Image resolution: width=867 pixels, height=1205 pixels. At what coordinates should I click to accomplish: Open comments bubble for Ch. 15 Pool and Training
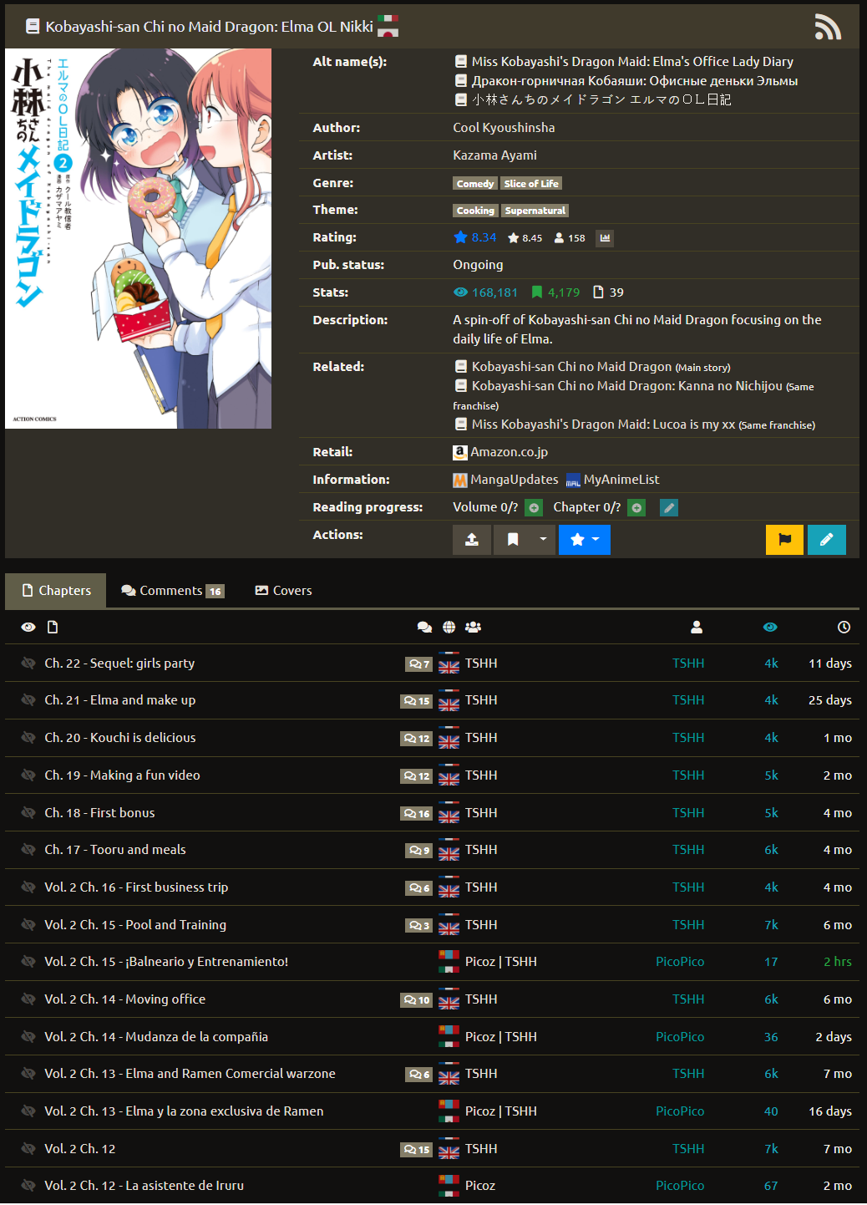(419, 926)
